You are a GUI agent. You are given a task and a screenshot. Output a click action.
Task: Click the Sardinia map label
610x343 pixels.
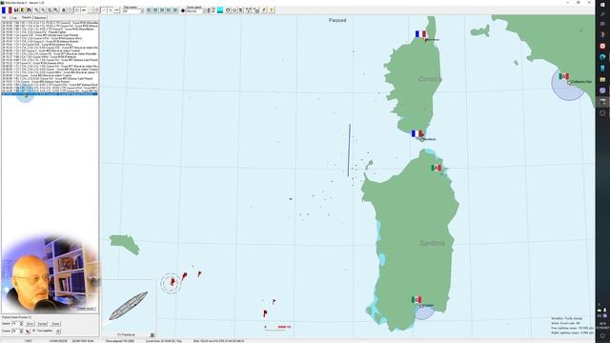point(432,243)
